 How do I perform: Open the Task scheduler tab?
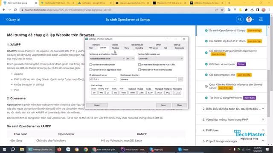[137, 45]
